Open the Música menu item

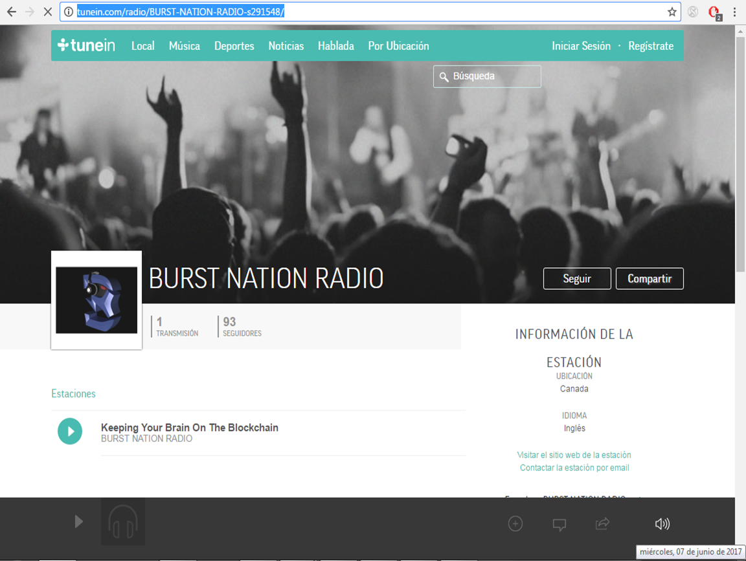[184, 46]
